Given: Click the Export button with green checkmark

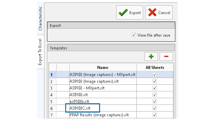Looking at the screenshot, I should 130,12.
